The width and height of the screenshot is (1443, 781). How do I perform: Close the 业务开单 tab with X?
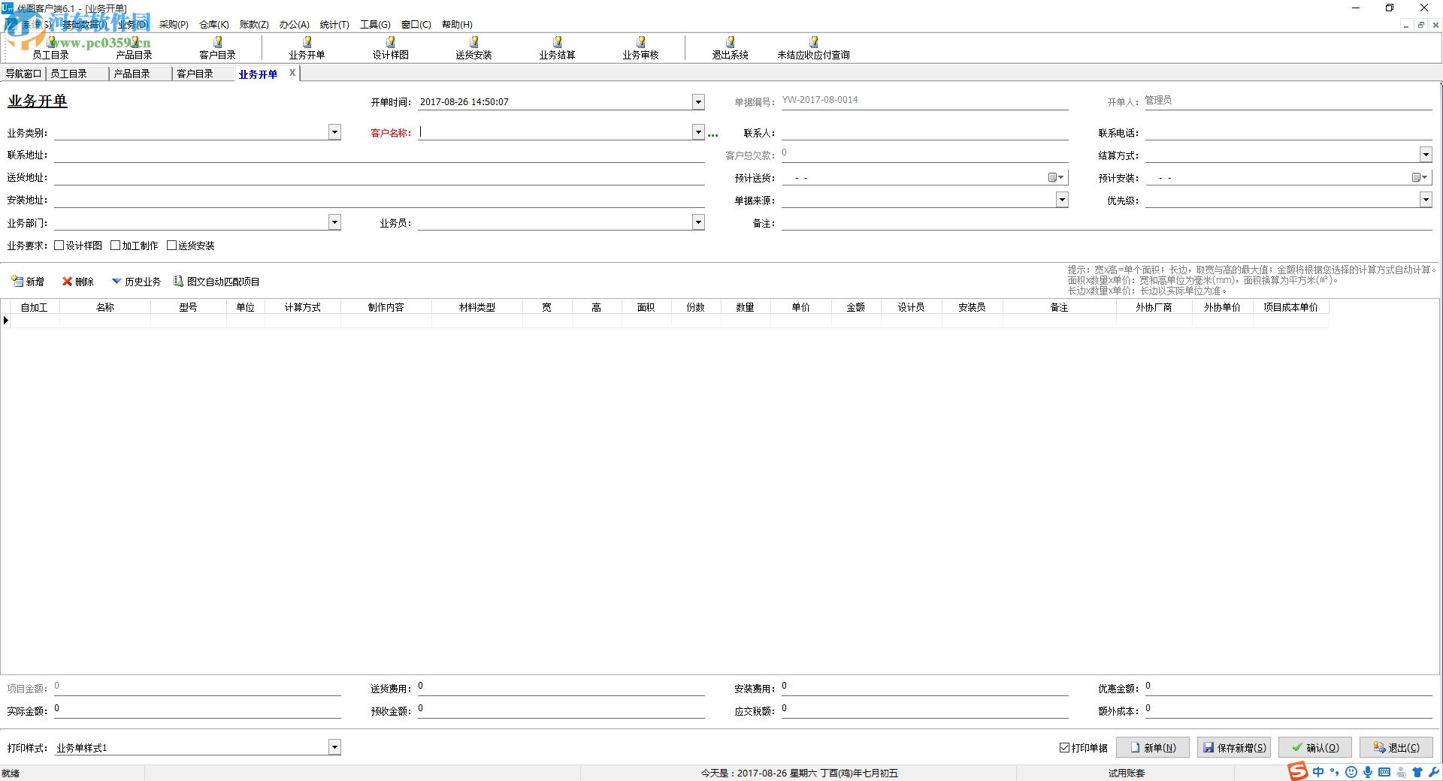(292, 73)
